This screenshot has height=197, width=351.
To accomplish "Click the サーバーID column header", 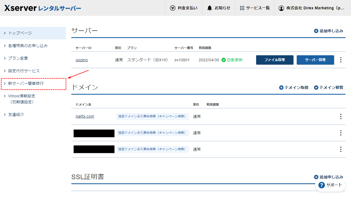I will (x=83, y=48).
